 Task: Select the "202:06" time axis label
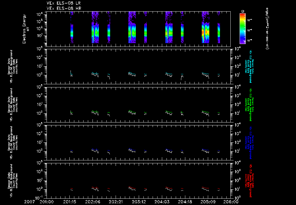tap(92, 202)
